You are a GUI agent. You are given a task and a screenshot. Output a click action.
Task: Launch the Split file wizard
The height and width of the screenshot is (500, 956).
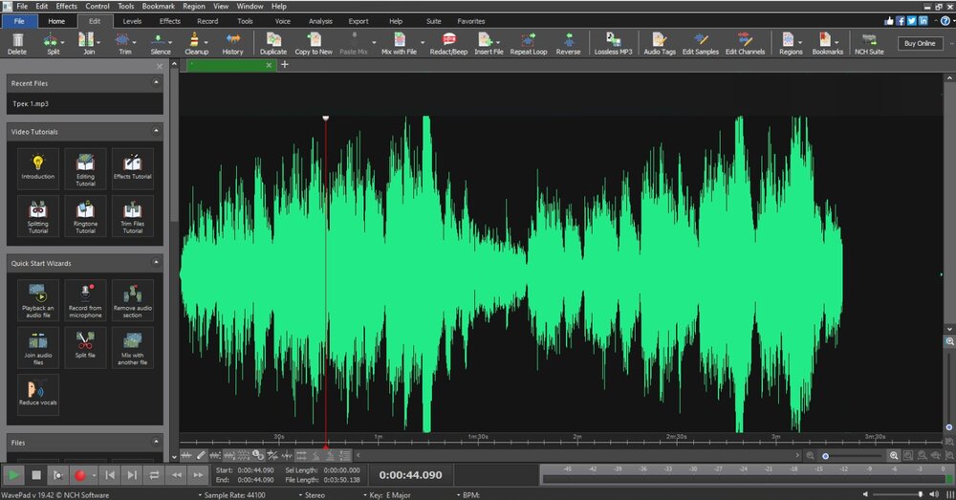click(x=85, y=347)
